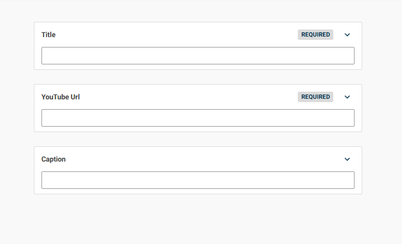Click the REQUIRED badge beside Title

315,34
